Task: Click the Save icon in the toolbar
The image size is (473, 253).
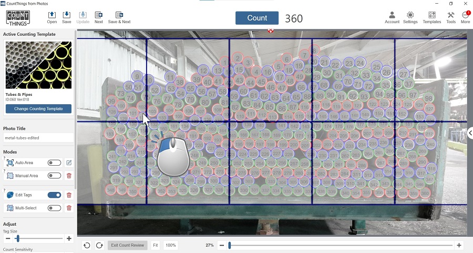Action: tap(67, 15)
